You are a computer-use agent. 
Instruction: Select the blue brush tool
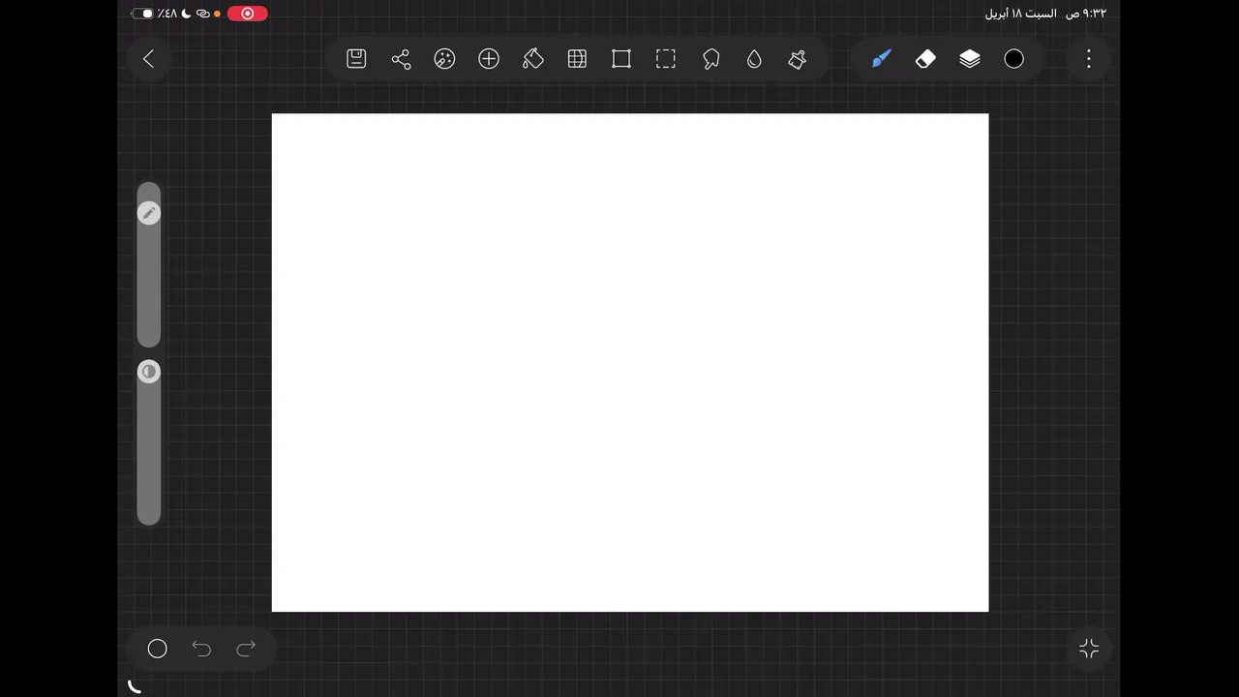click(881, 59)
